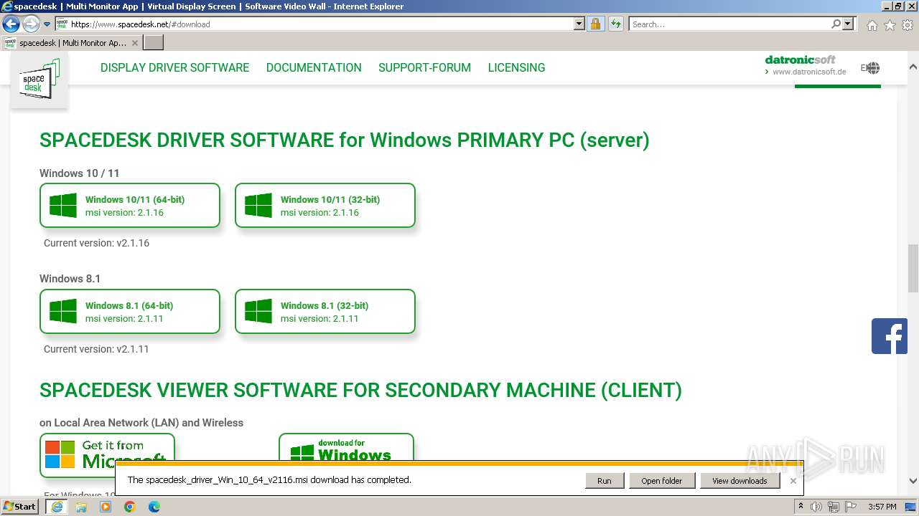Click the network tray icon

834,507
